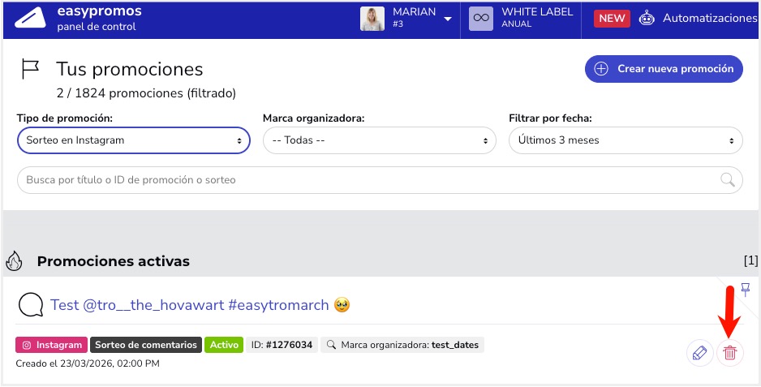Open the Automatizaciones menu item

click(709, 18)
